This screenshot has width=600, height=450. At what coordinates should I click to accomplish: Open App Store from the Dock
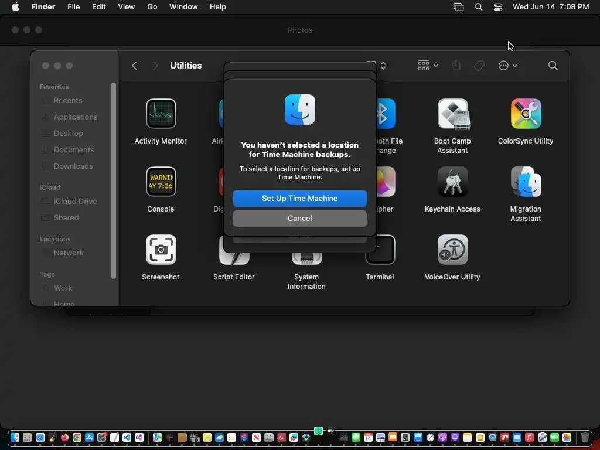coord(89,437)
